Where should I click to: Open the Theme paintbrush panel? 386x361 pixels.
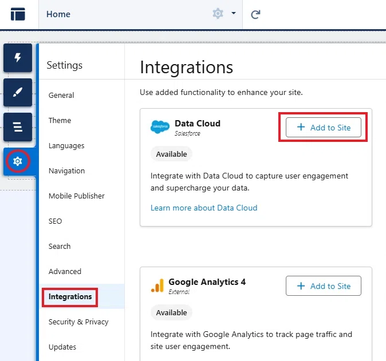pos(18,93)
